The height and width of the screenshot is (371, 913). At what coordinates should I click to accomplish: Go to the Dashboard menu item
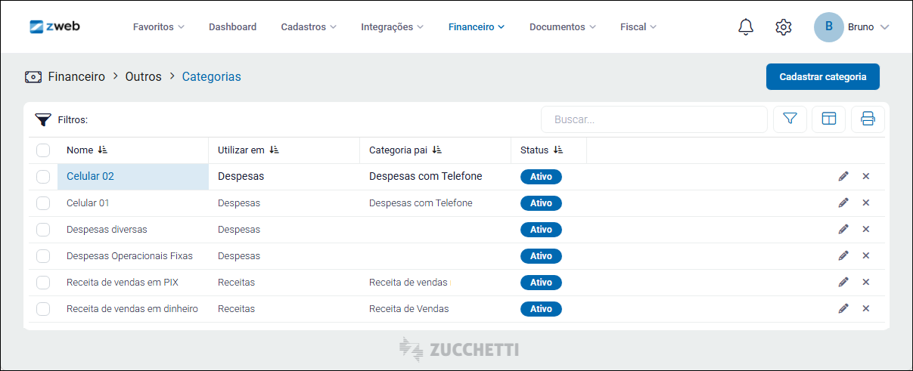[232, 27]
